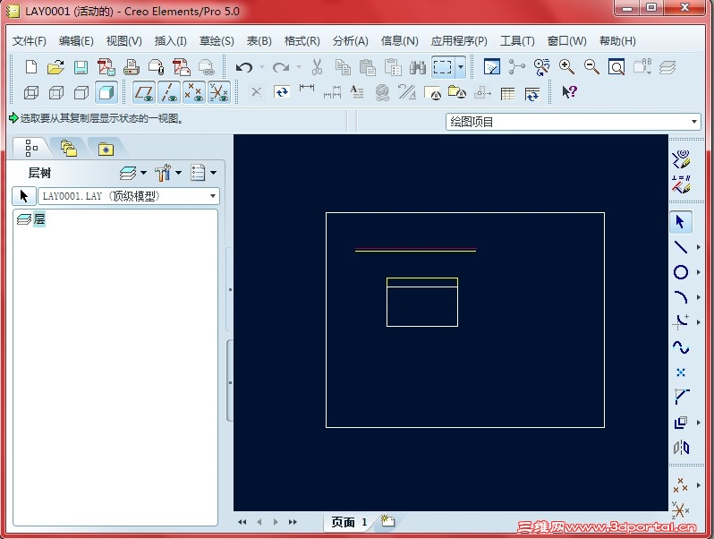
Task: Select the 页面 1 sheet tab
Action: [x=349, y=522]
